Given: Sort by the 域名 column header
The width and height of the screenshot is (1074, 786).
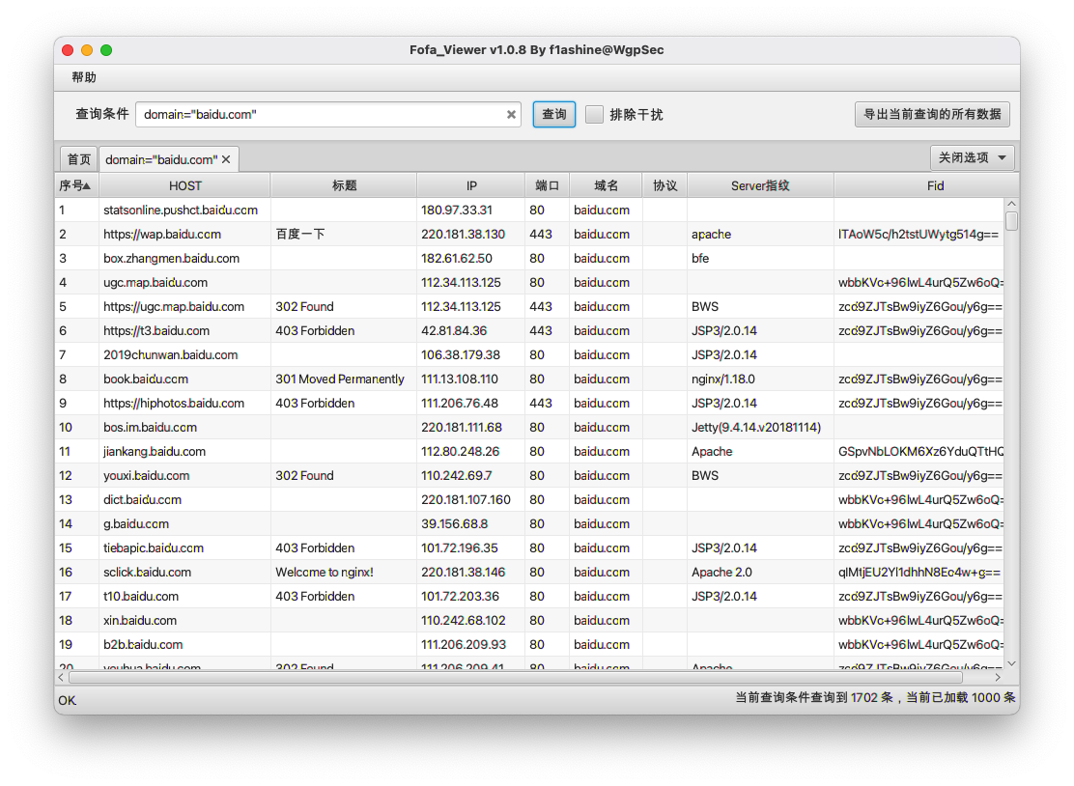Looking at the screenshot, I should pos(607,185).
